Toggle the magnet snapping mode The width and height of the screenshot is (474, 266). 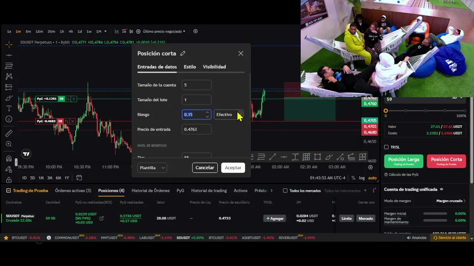click(x=9, y=158)
